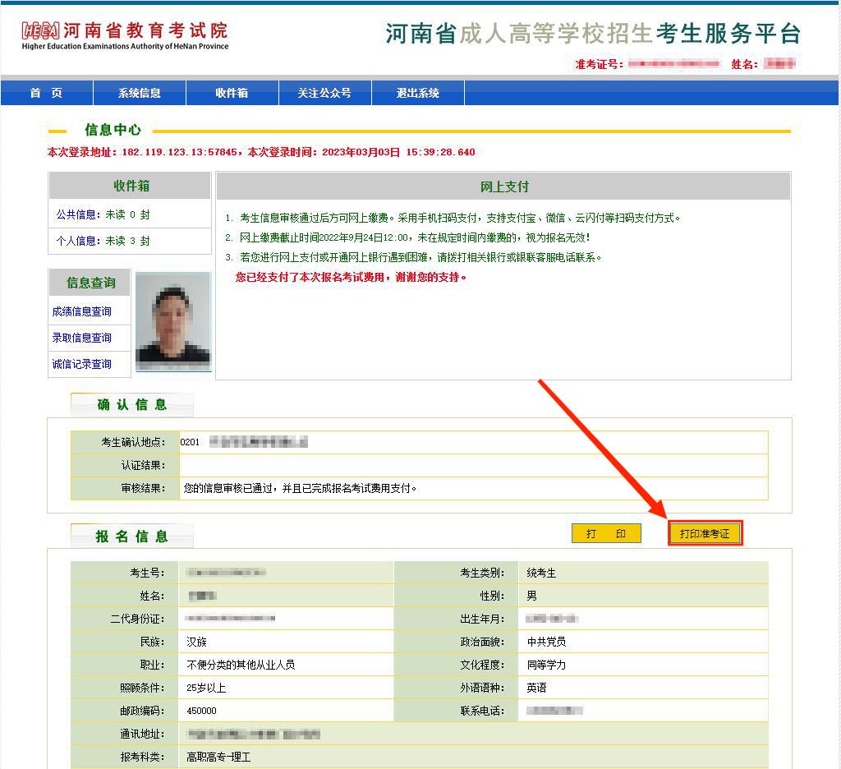Click the HEEA logo in the header

[41, 32]
